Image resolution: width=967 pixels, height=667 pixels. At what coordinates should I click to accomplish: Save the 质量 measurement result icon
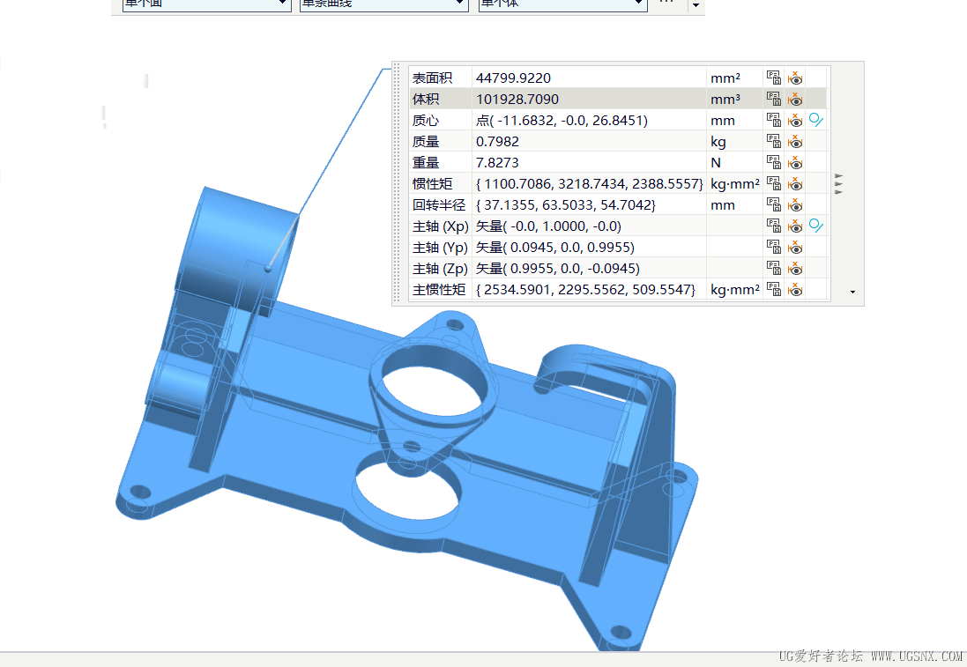(x=773, y=141)
